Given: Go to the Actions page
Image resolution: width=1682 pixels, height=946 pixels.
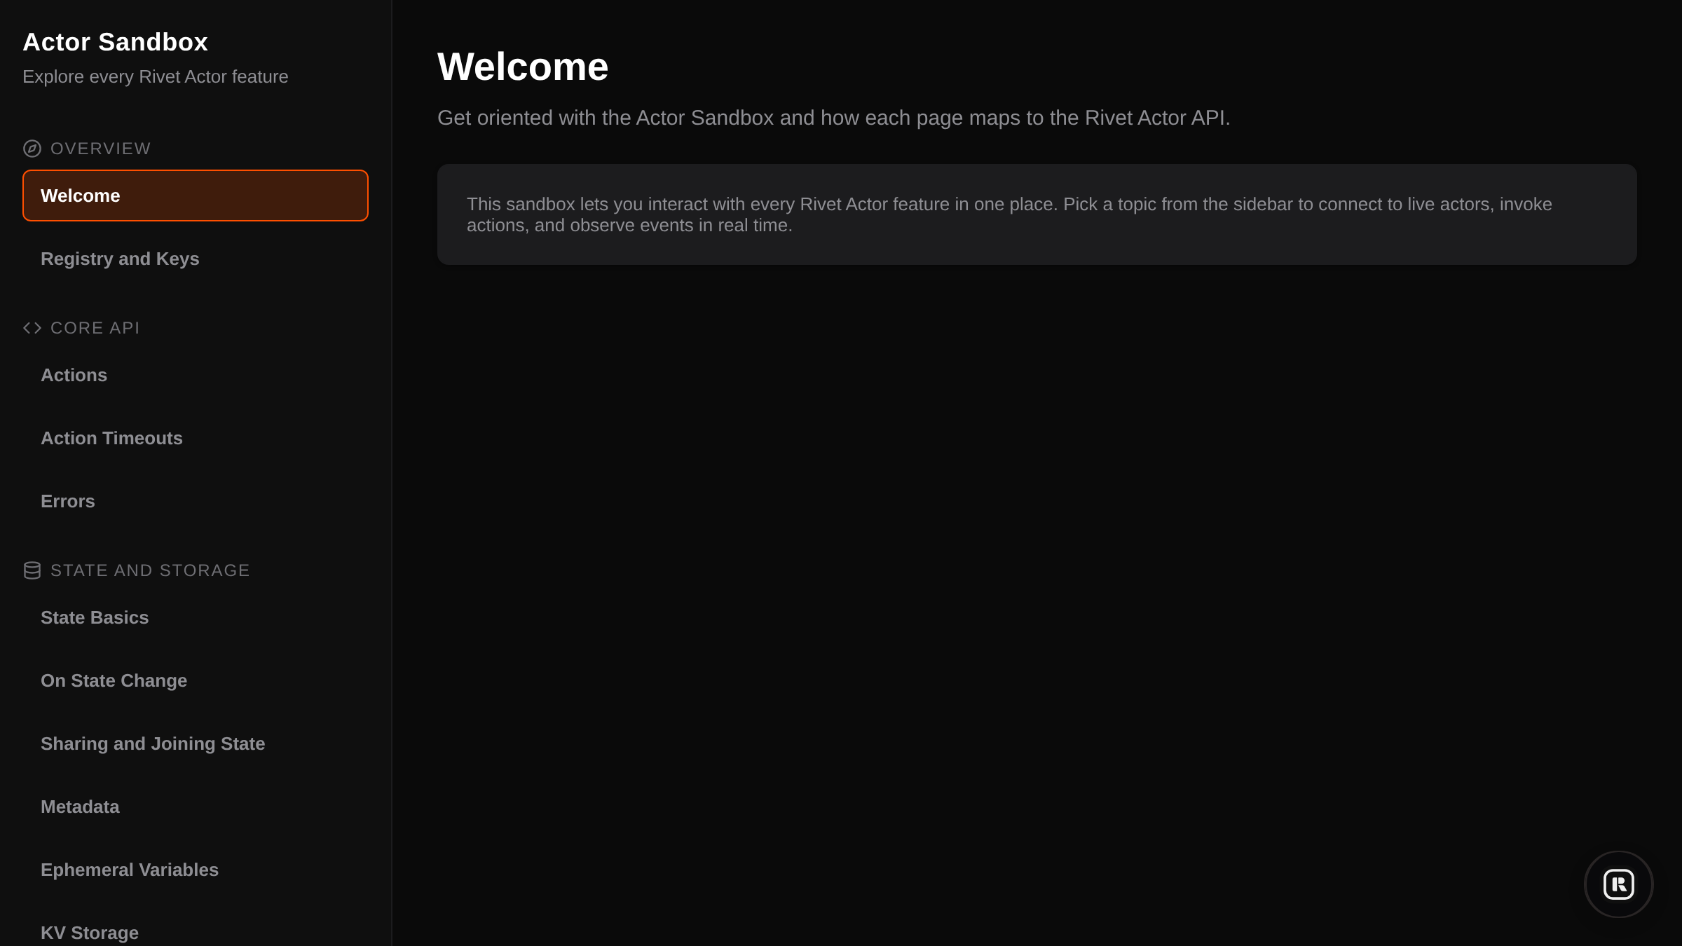Looking at the screenshot, I should coord(74,375).
